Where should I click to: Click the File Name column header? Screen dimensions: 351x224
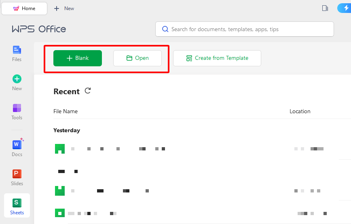click(66, 111)
